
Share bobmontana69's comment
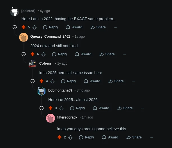[125, 108]
